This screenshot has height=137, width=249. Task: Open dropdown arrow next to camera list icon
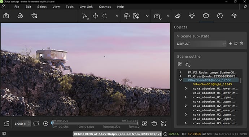click(x=168, y=16)
